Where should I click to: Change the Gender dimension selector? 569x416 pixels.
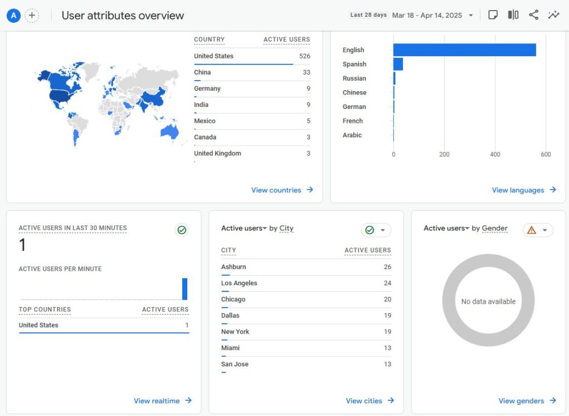click(x=495, y=228)
